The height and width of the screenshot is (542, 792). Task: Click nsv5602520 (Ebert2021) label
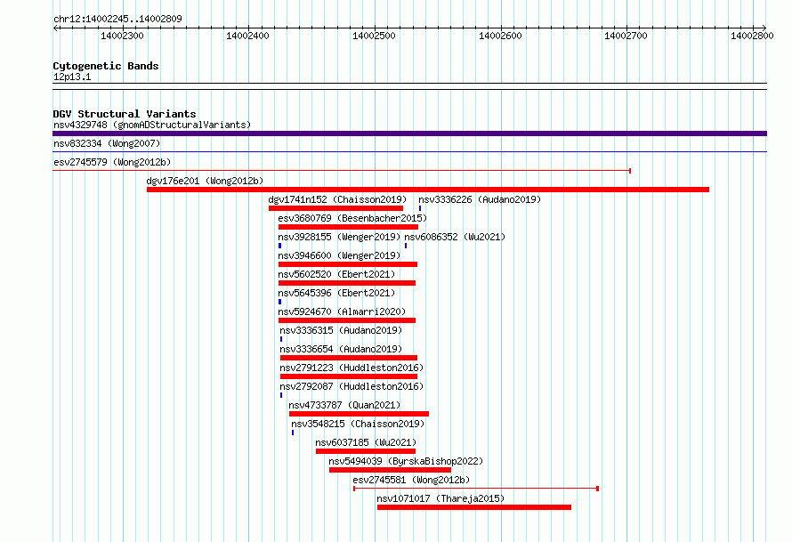[336, 274]
